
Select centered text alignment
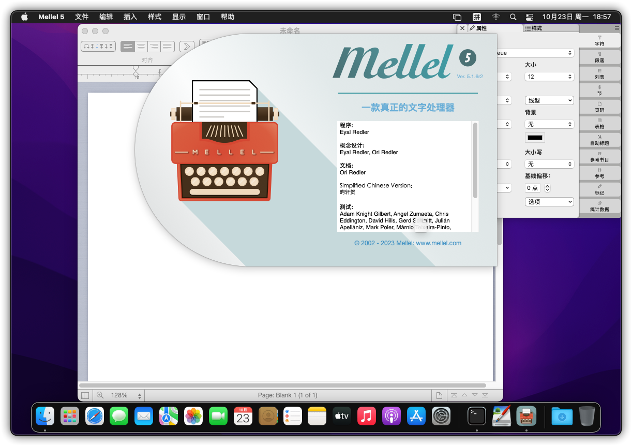(141, 47)
